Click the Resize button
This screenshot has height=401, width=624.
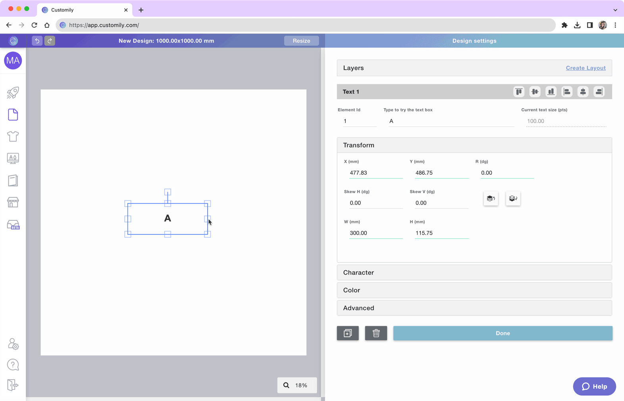point(301,41)
